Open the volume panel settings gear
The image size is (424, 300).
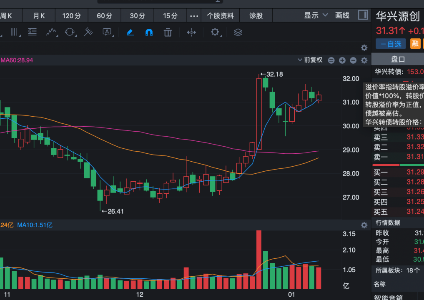point(364,225)
